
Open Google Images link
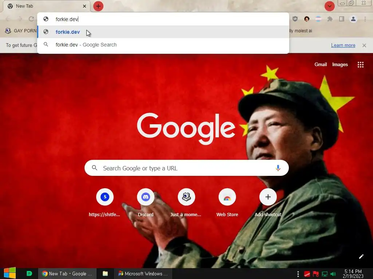pos(340,65)
